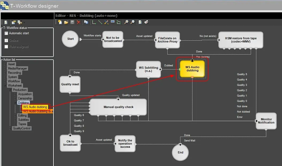Enable the Automatic start checkbox
282x166 pixels.
6,33
